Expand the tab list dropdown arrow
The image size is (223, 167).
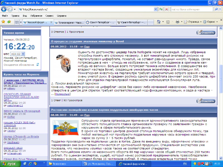point(21,22)
